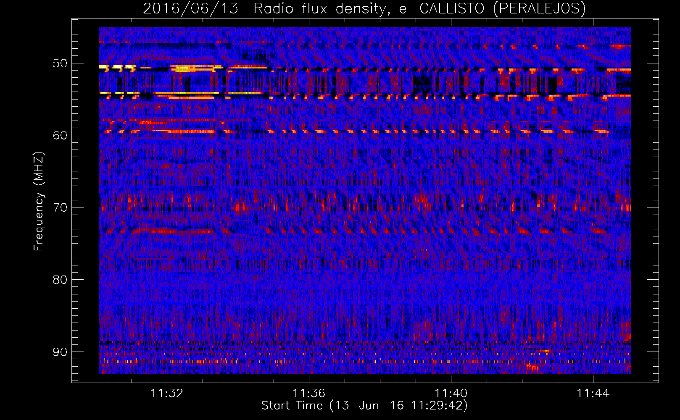
Task: Click the 80 frequency tick label
Action: [x=60, y=280]
